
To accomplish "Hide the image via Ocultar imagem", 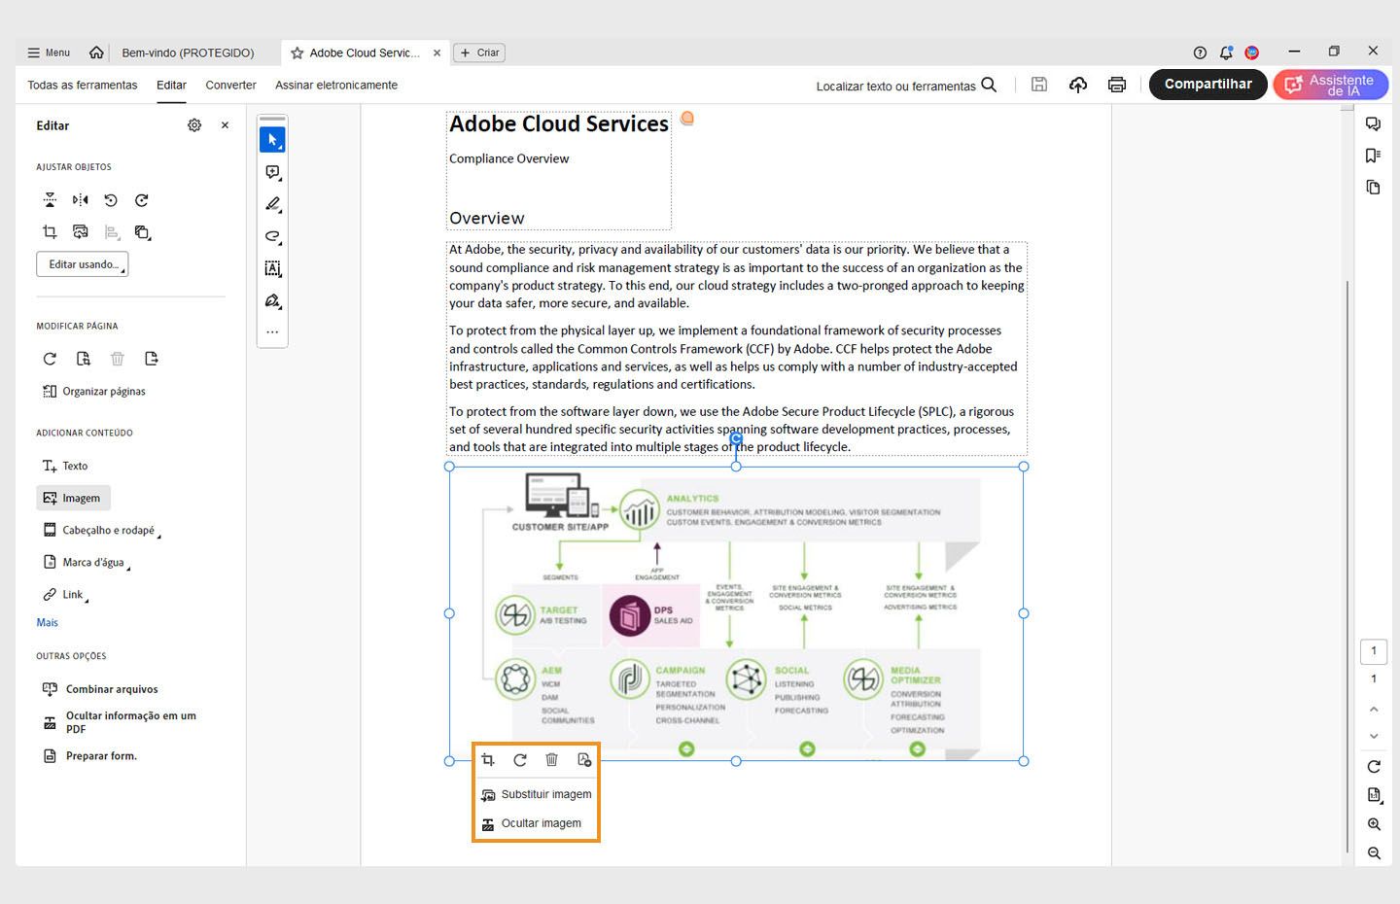I will point(542,823).
